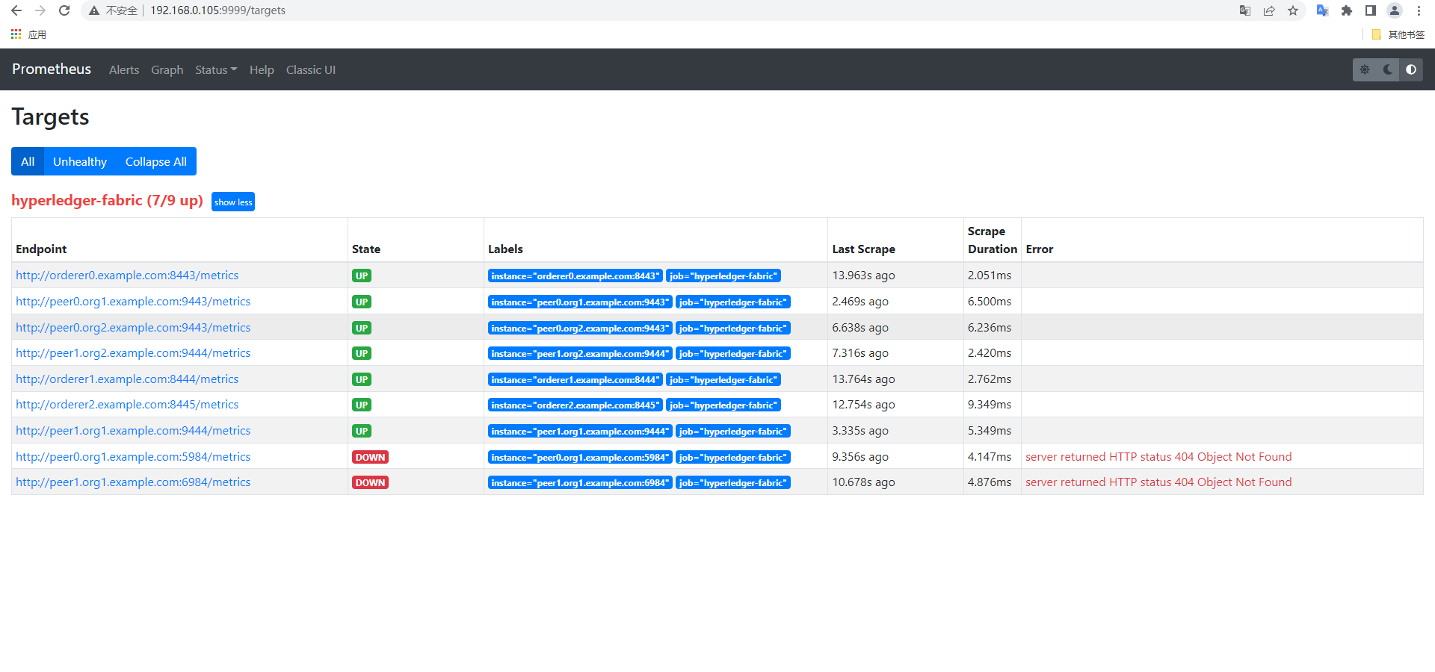Viewport: 1435px width, 672px height.
Task: Open the Chrome three-dot menu
Action: point(1419,10)
